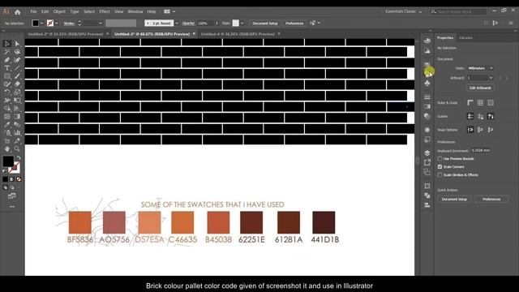The height and width of the screenshot is (292, 519).
Task: Click the Keyboard Increment value field
Action: 481,150
